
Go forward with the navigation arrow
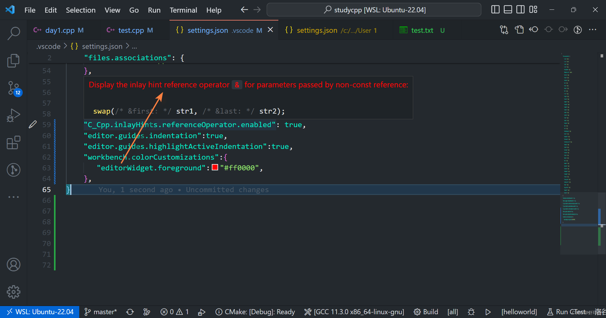click(257, 10)
